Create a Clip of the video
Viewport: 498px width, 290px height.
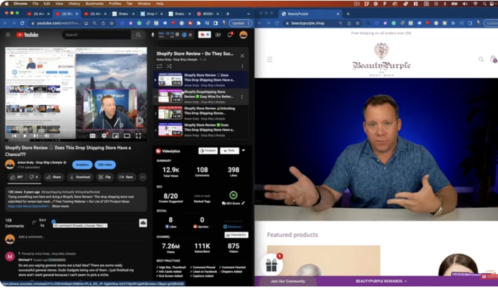[x=105, y=177]
